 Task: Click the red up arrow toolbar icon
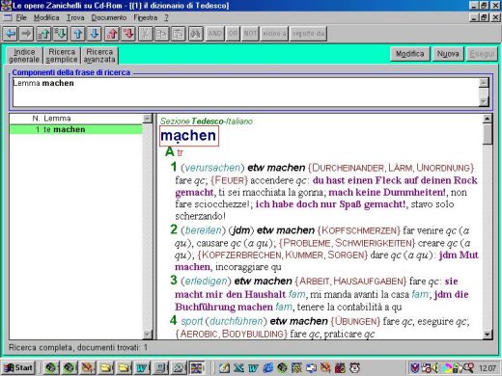click(x=112, y=34)
